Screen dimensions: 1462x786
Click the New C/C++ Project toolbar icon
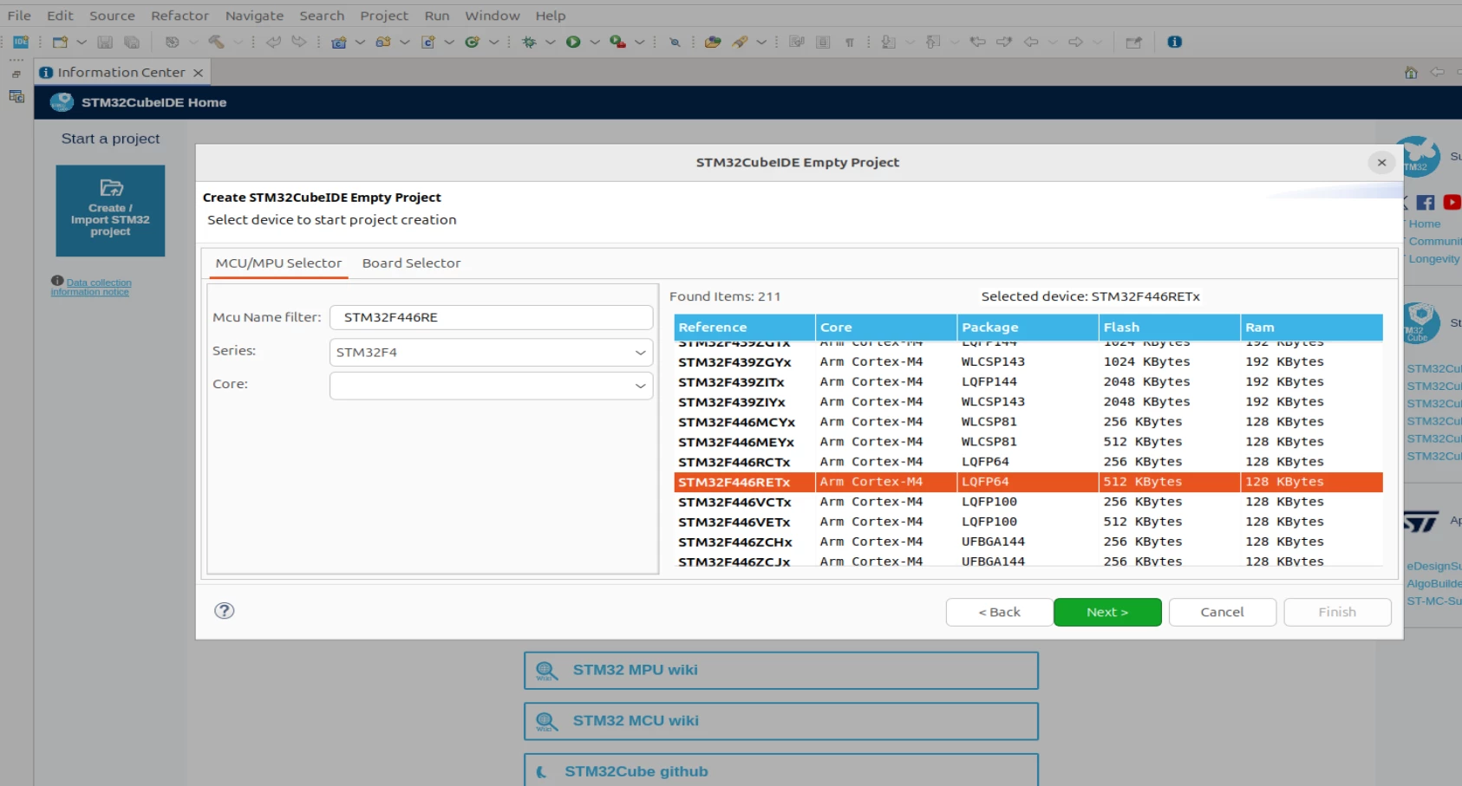[339, 42]
